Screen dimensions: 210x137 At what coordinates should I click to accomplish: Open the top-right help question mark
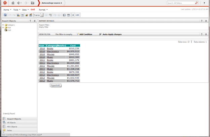(x=204, y=3)
